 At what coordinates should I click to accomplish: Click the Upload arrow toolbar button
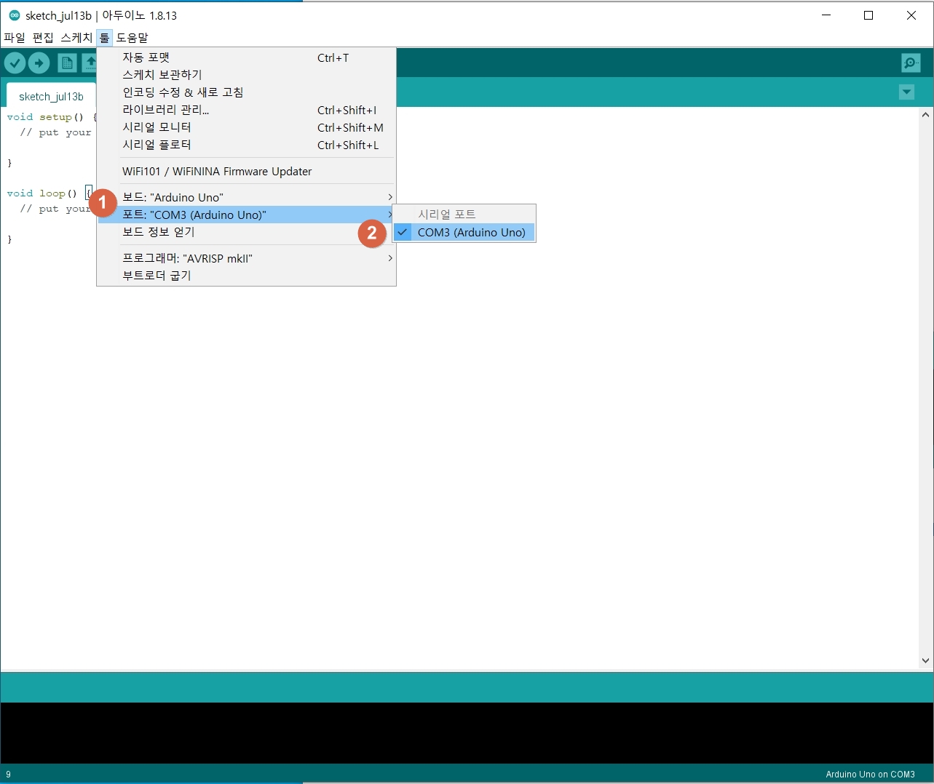click(39, 63)
